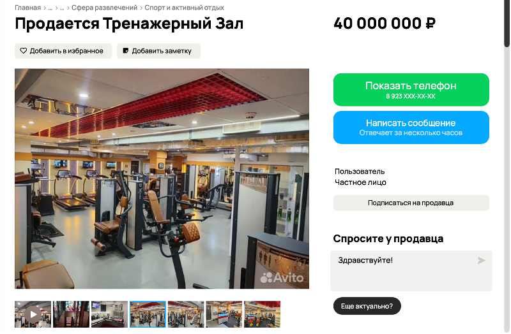Screen dimensions: 511x334
Task: Open Спорт и активный отдых breadcrumb
Action: (x=185, y=8)
